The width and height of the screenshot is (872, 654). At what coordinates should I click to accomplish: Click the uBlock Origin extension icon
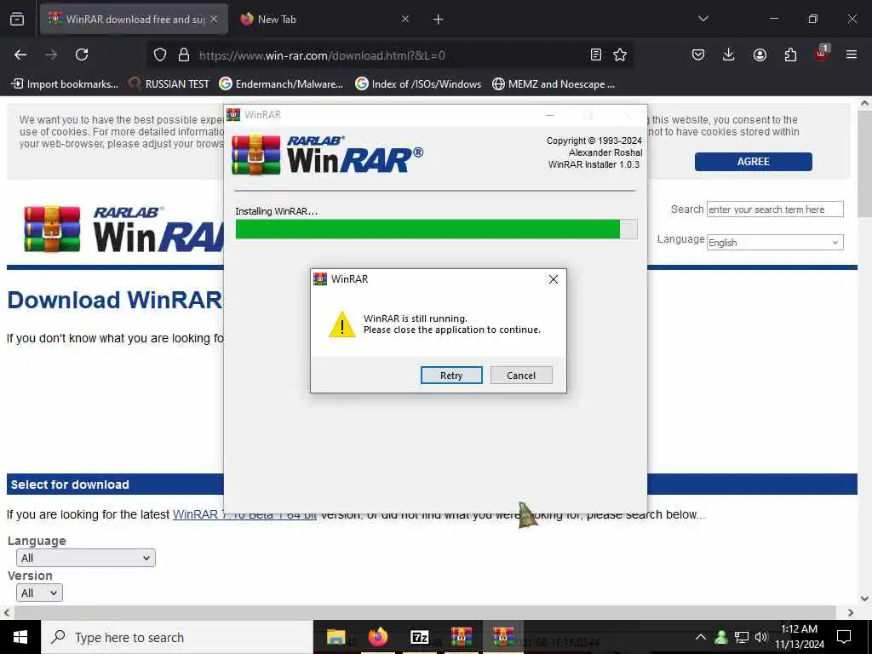click(x=822, y=54)
